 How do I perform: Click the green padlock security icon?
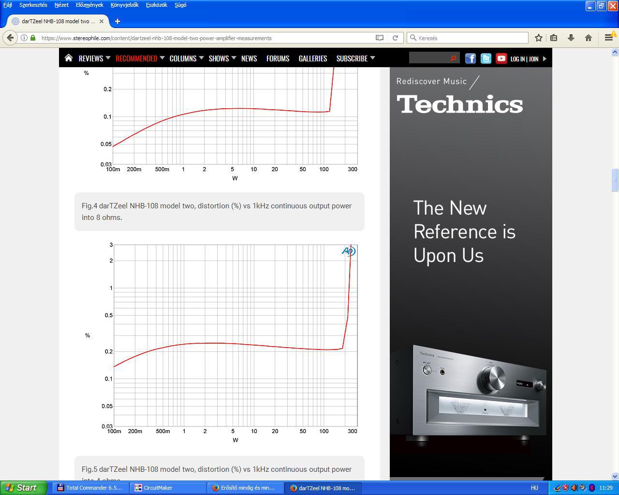pyautogui.click(x=33, y=38)
